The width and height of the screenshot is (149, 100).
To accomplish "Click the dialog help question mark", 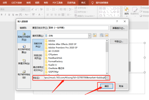I will click(117, 22).
